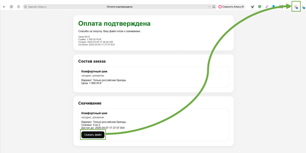The image size is (306, 153).
Task: Open the dark robot extension icon
Action: 252,7
